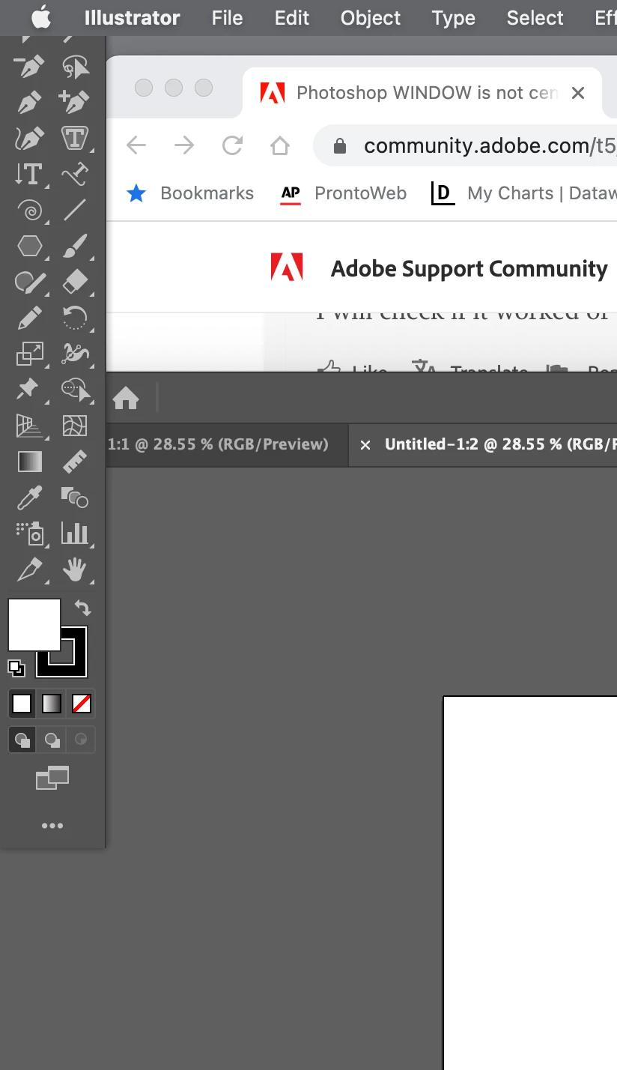
Task: Set paint mode to None
Action: pyautogui.click(x=81, y=704)
